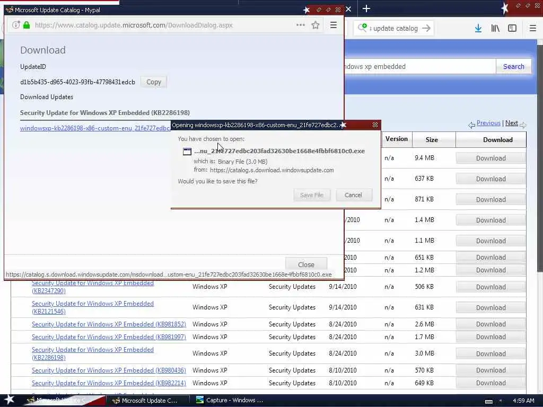Click the clock showing 4:59 AM

click(x=523, y=401)
